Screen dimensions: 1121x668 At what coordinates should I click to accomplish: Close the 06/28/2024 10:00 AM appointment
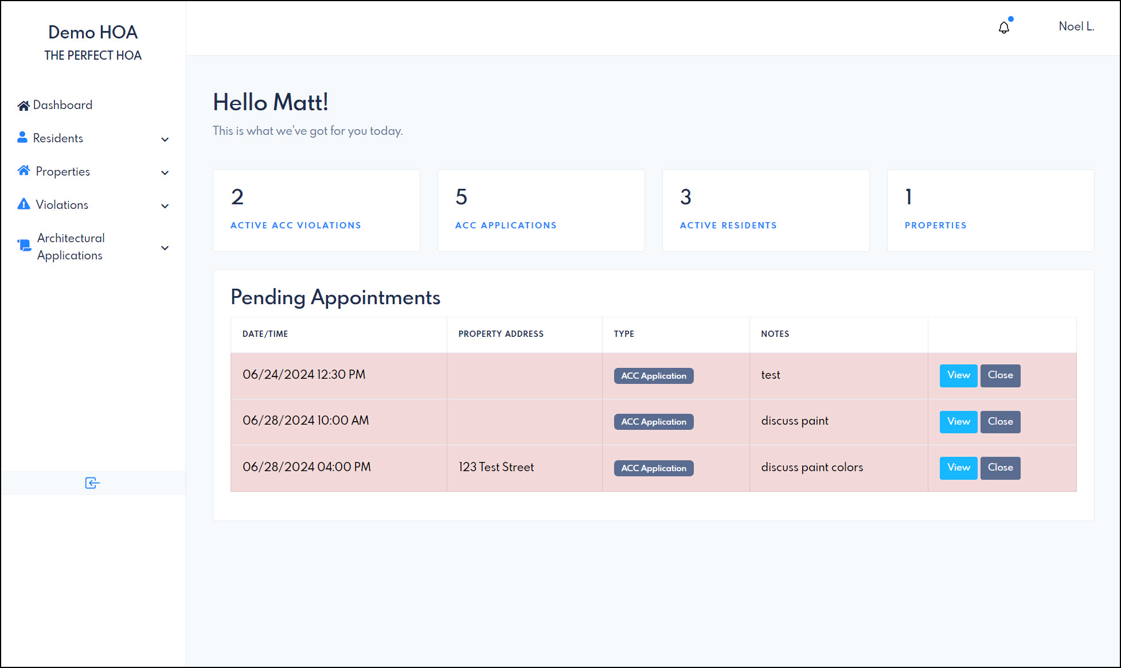[1000, 421]
